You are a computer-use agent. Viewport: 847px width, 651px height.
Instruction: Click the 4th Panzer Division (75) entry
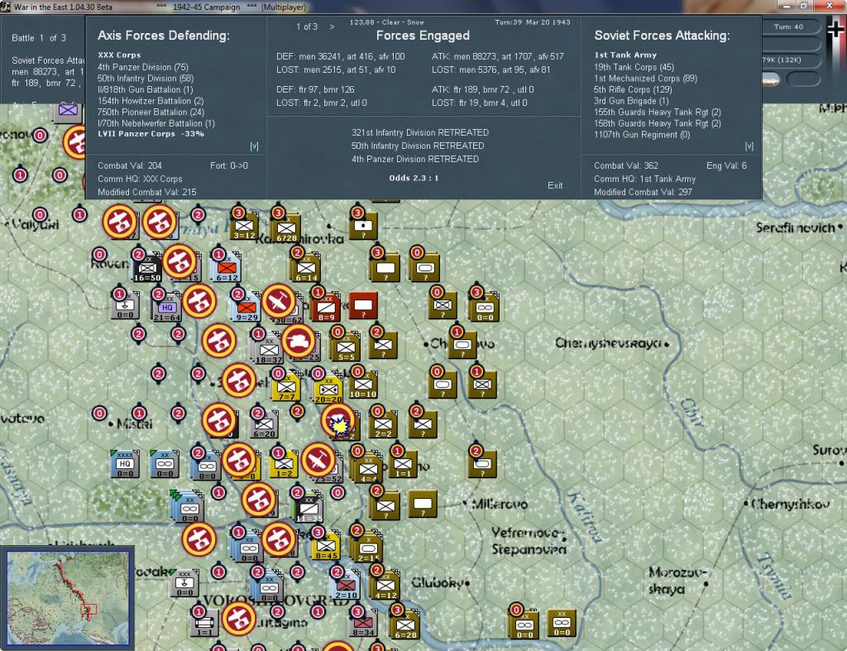(x=142, y=67)
